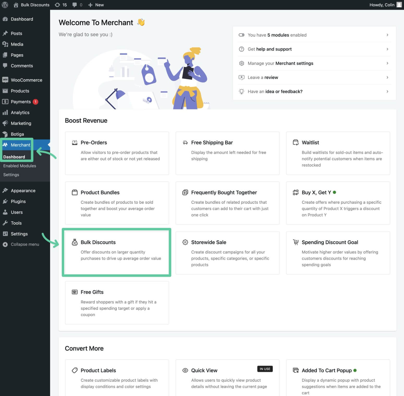Open Get help and support link
The image size is (404, 396).
coord(314,49)
